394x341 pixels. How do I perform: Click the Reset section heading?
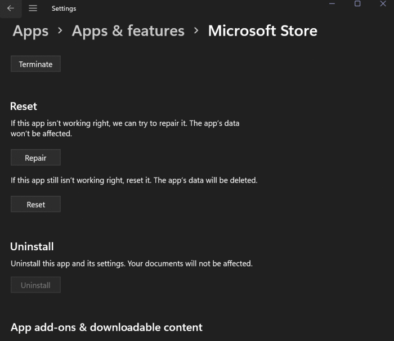coord(24,106)
